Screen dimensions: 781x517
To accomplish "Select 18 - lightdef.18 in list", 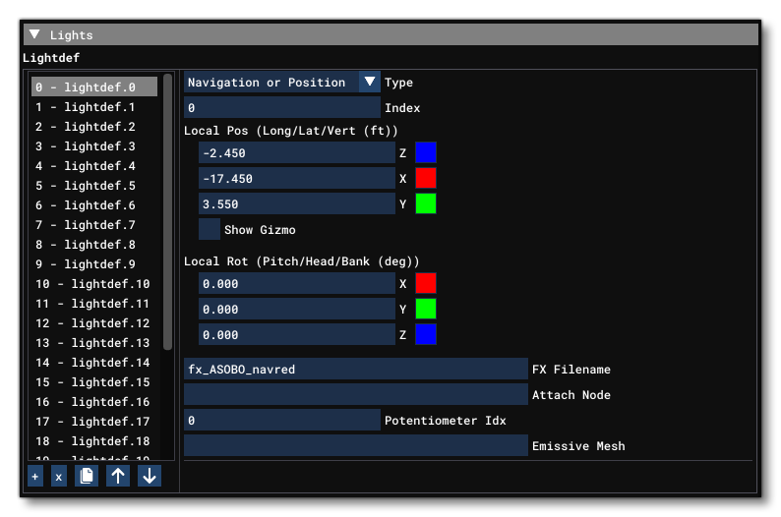I will click(94, 441).
